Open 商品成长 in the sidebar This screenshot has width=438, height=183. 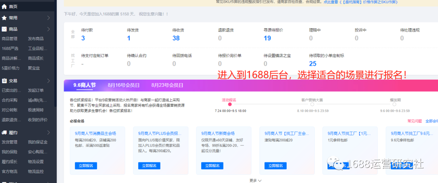coord(36,58)
